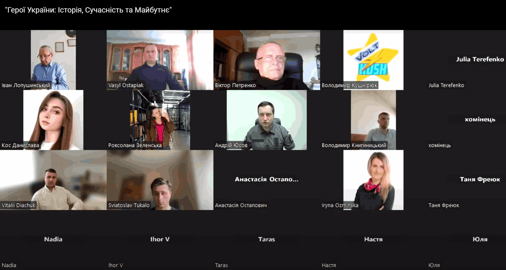
Task: Select Анастасія Остапович's name tile
Action: (x=267, y=180)
